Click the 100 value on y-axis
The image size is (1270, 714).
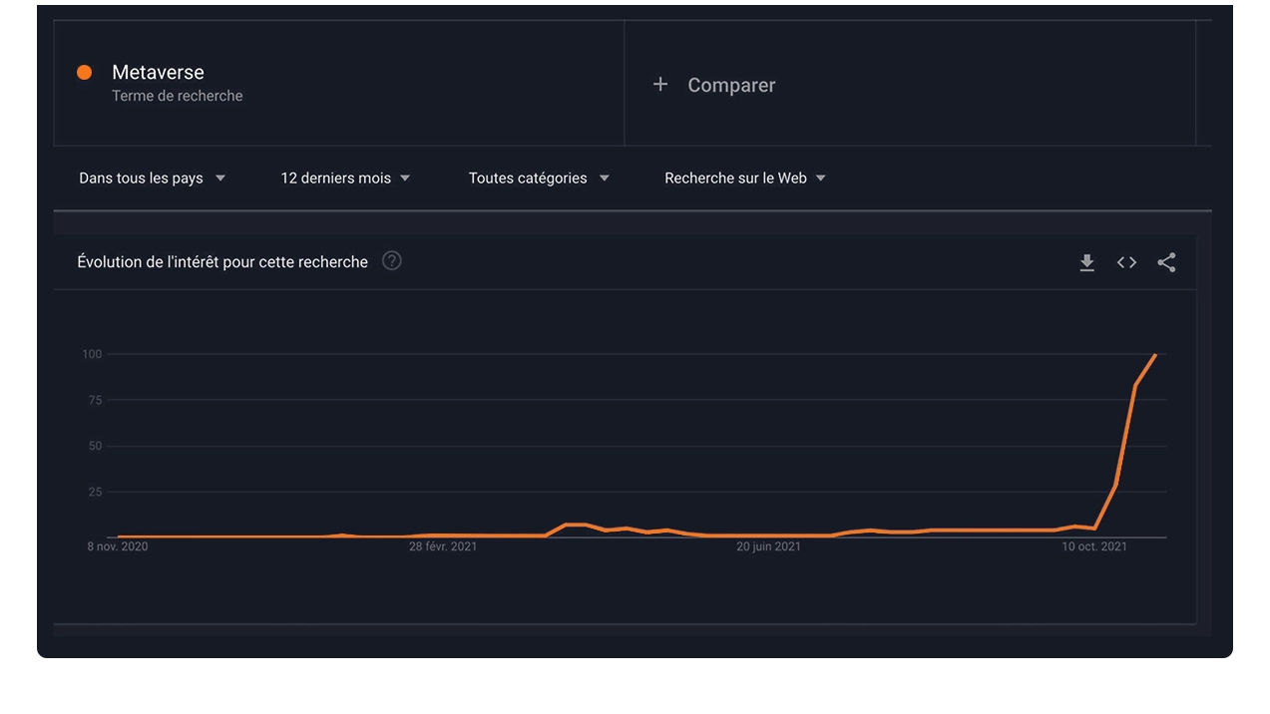point(92,354)
